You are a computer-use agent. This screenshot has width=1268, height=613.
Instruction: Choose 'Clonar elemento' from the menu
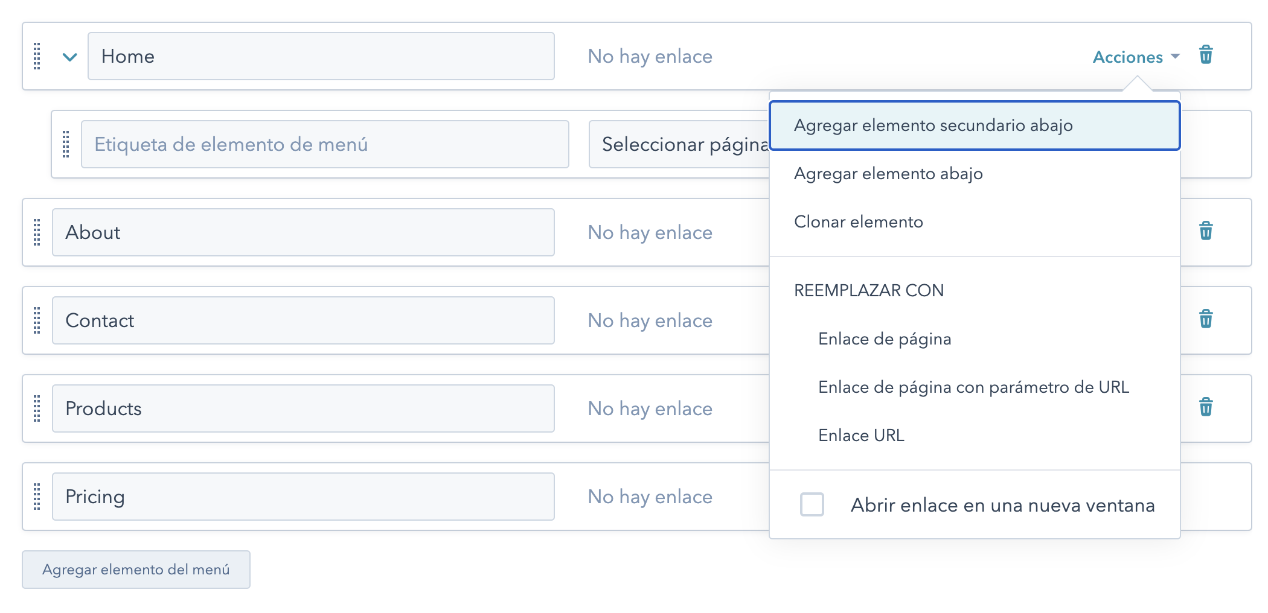point(858,222)
